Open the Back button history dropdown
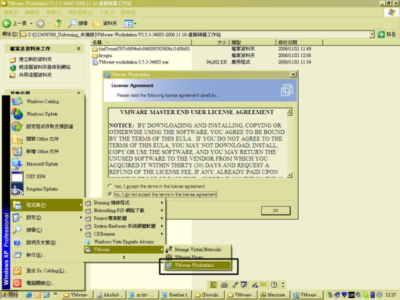 [x=31, y=23]
